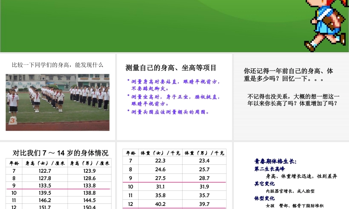Select the students lineup photograph
The width and height of the screenshot is (349, 209).
[58, 102]
